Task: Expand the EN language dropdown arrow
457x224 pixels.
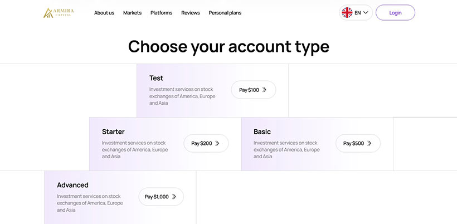Action: pyautogui.click(x=366, y=12)
